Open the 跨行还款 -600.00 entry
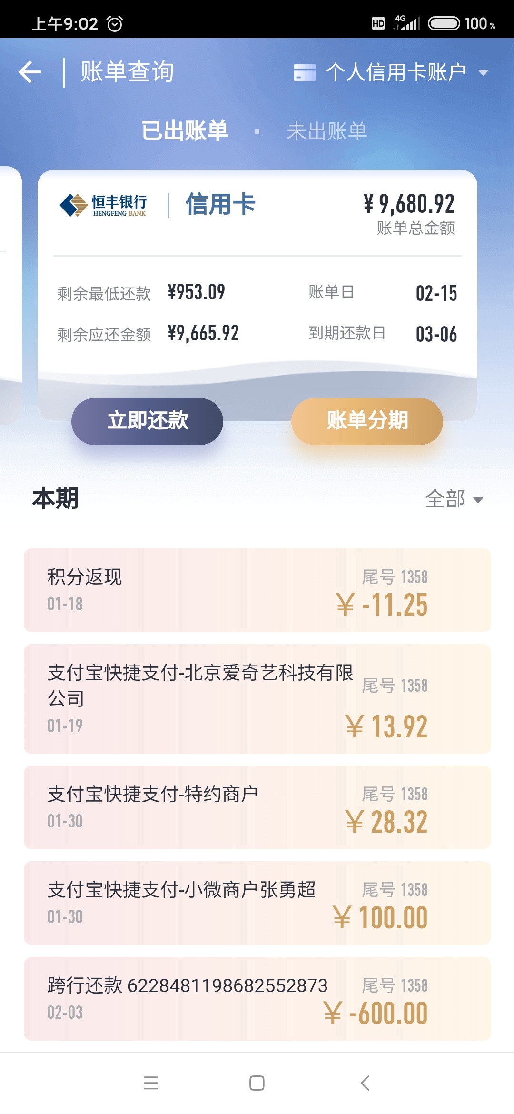 tap(257, 999)
